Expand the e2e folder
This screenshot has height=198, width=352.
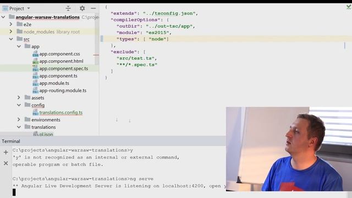[11, 24]
